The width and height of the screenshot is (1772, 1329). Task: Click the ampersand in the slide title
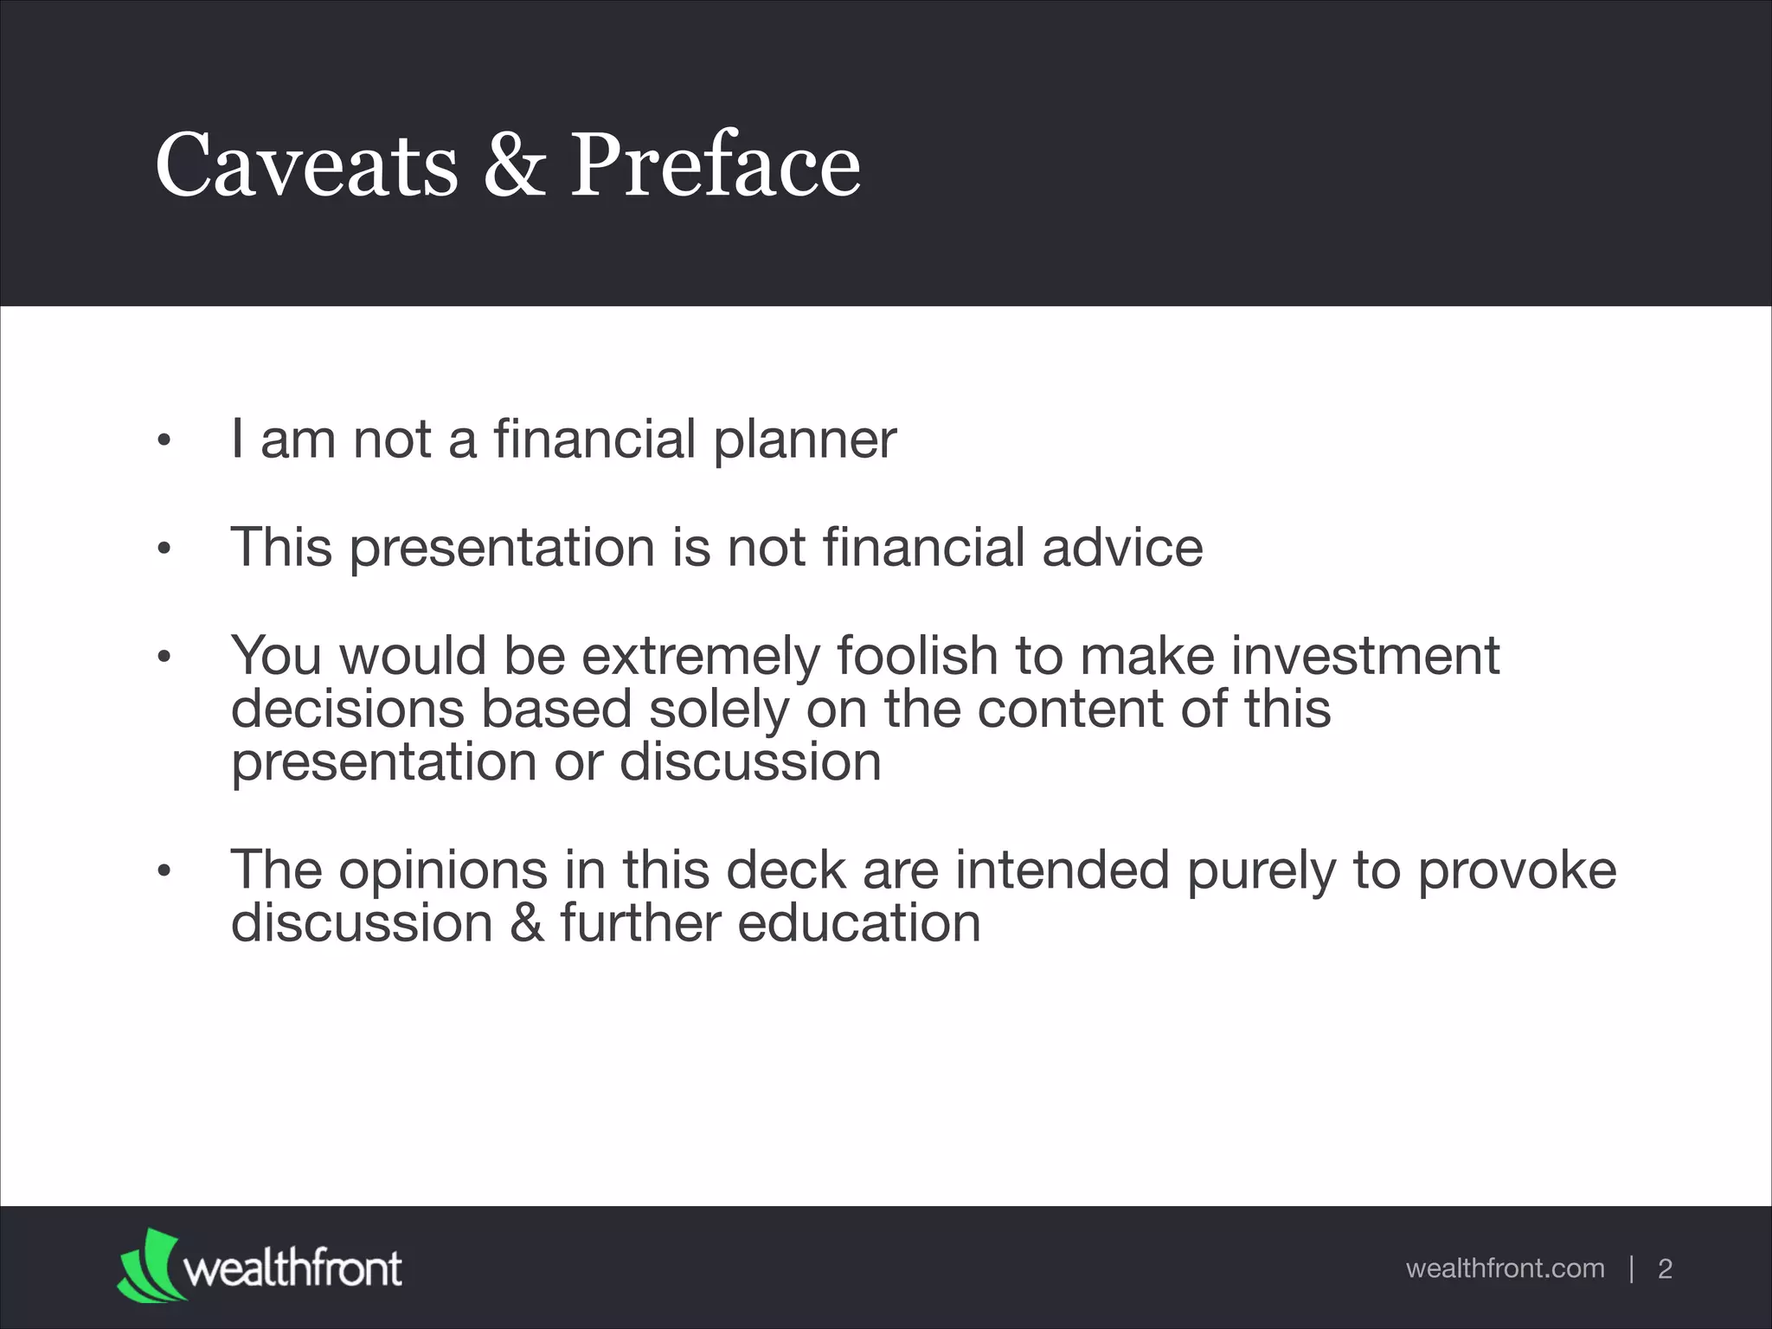514,164
